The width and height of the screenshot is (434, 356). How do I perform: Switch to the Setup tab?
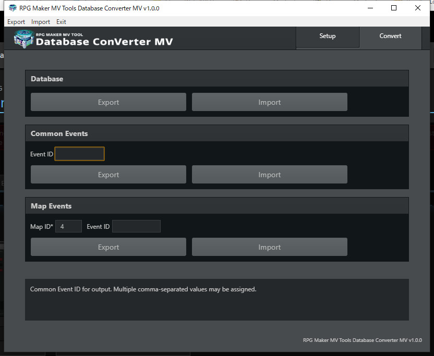pyautogui.click(x=327, y=35)
